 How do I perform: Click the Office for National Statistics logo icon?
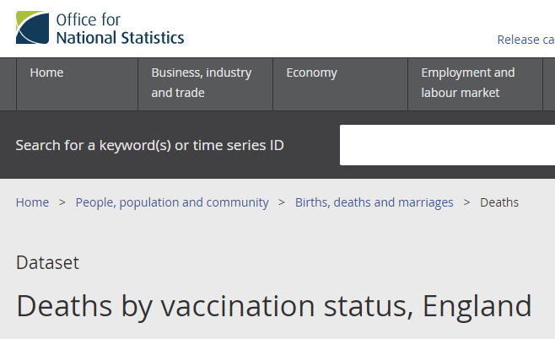click(32, 28)
